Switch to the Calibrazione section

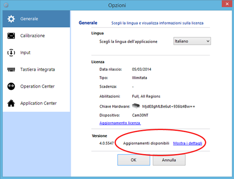pos(36,36)
